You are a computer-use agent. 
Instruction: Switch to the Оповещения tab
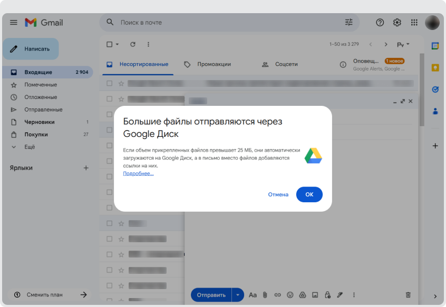click(372, 64)
